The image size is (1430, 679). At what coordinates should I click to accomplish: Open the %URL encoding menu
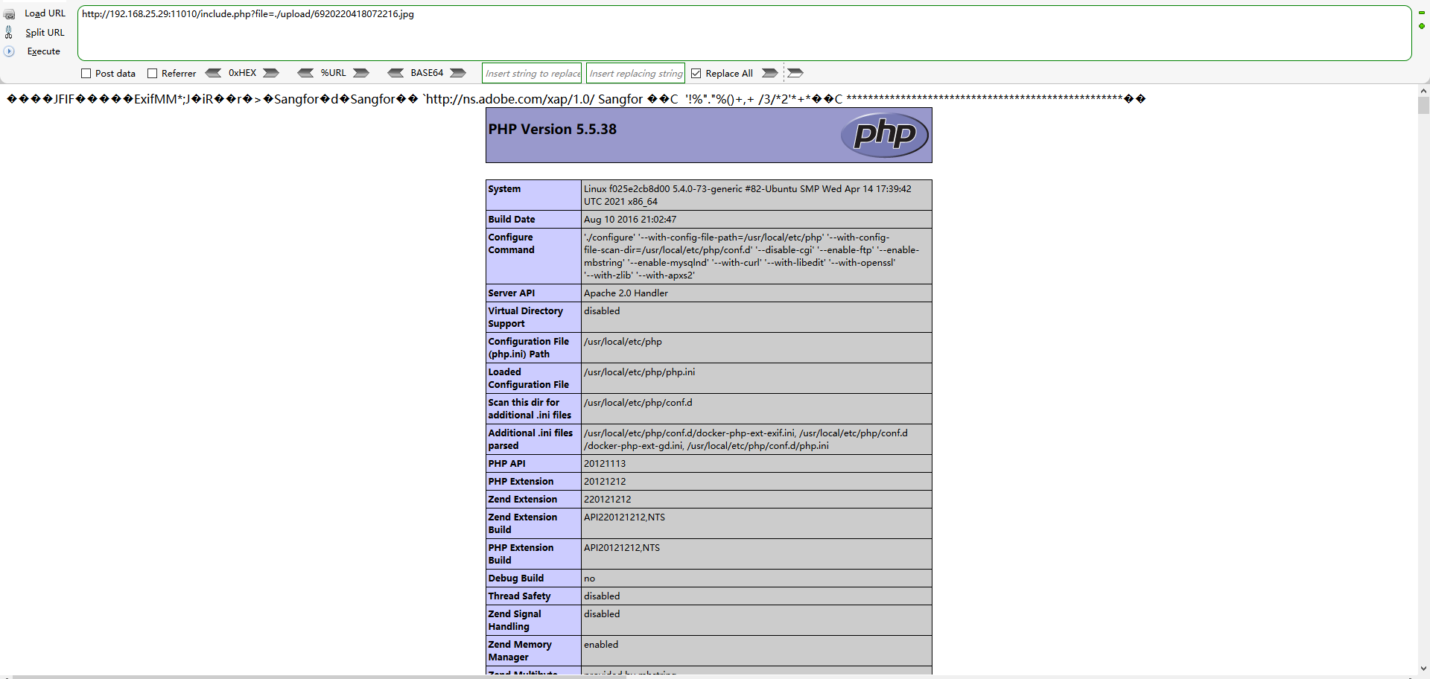(333, 73)
